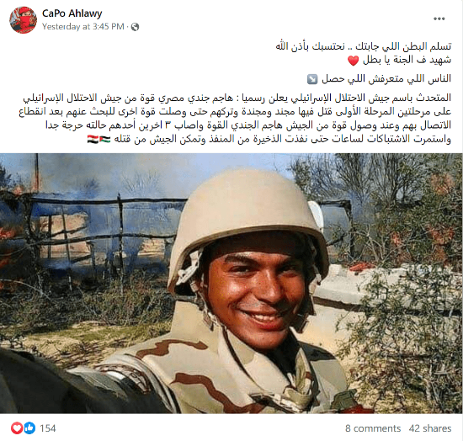The image size is (463, 441).
Task: Click the line الناس اللي متعرفش اللي حصل
Action: click(386, 79)
